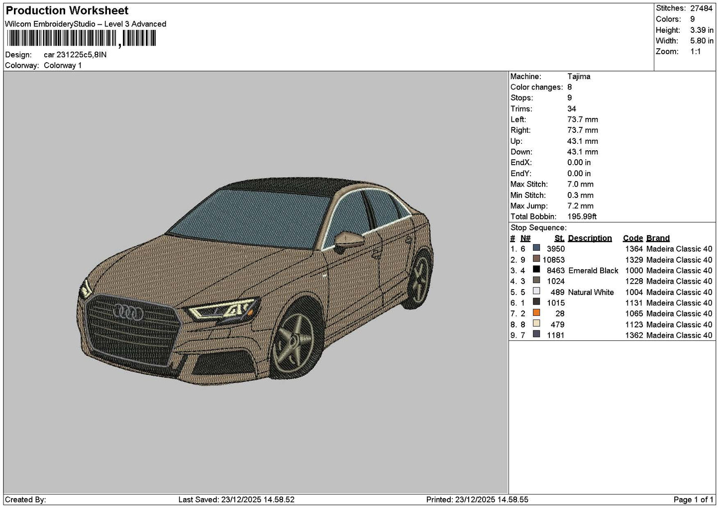This screenshot has height=508, width=719.
Task: Click the 'EndX:' label
Action: [x=521, y=163]
